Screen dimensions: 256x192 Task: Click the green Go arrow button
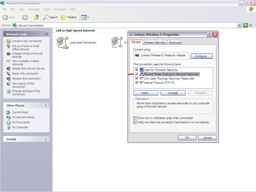[x=245, y=25]
